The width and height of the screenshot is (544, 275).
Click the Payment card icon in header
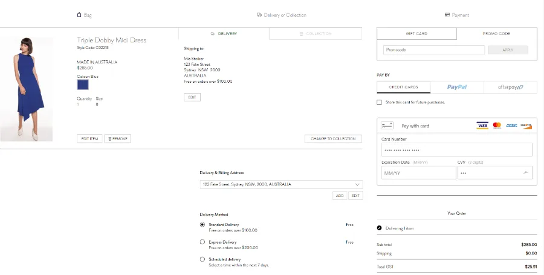point(447,15)
